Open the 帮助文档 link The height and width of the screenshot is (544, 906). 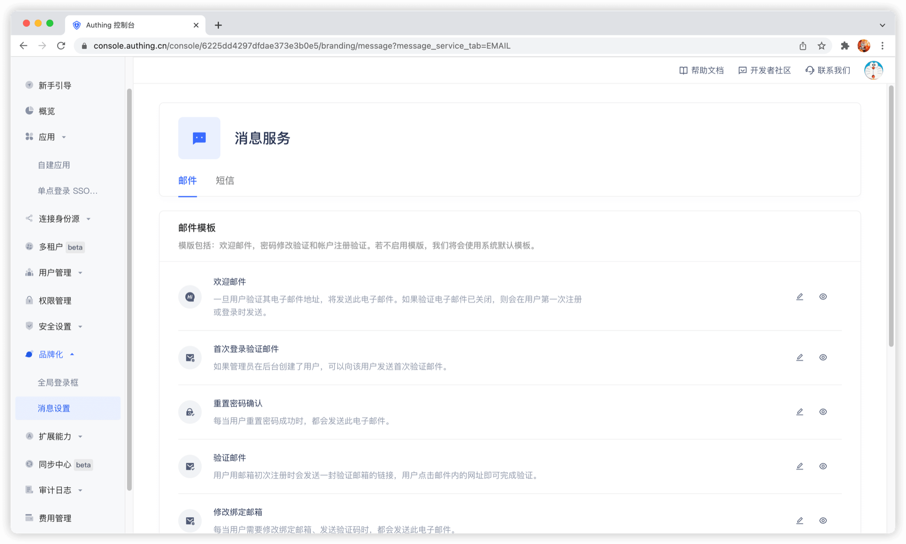pyautogui.click(x=701, y=70)
